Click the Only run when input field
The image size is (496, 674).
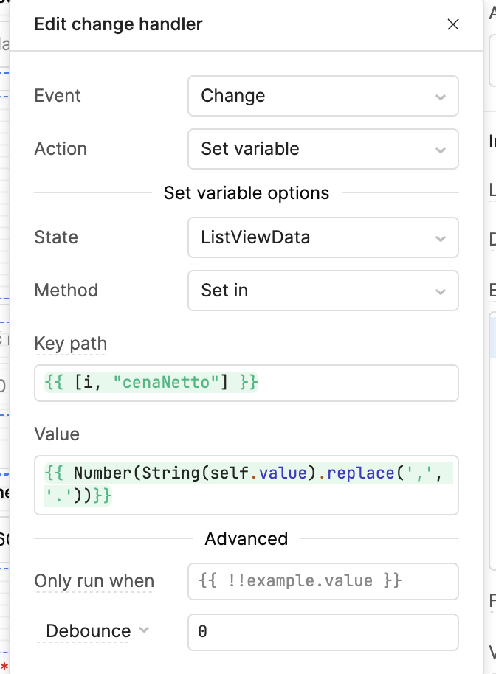323,581
